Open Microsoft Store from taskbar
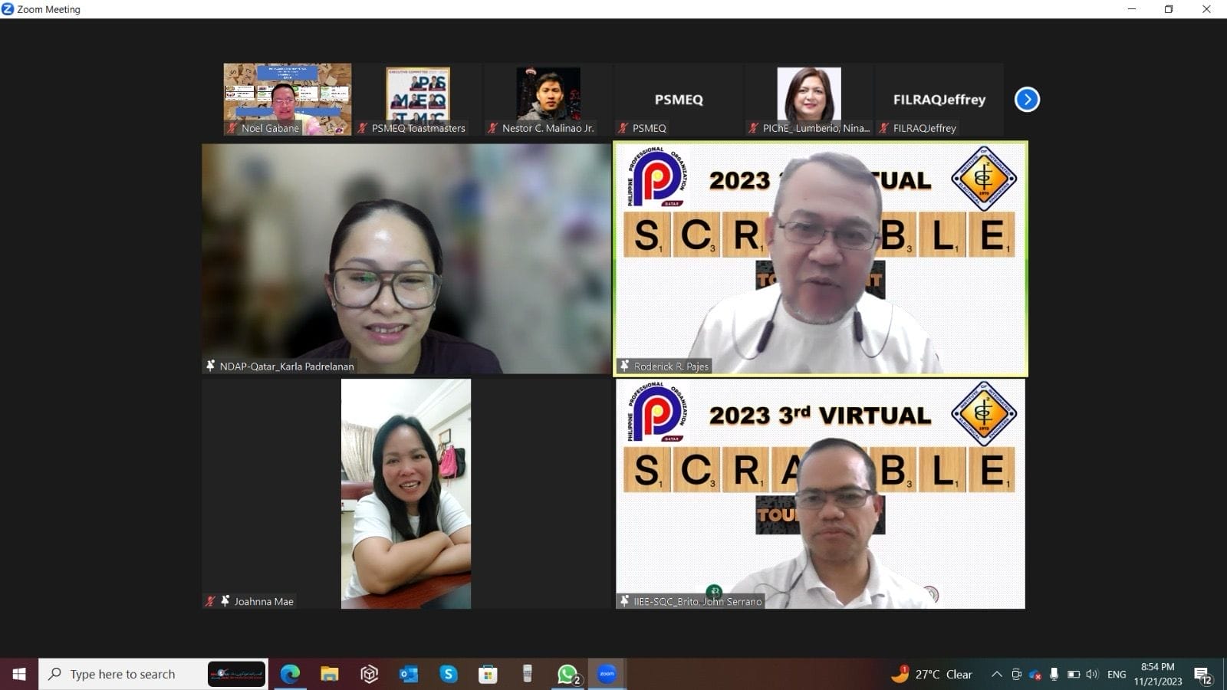The width and height of the screenshot is (1227, 690). coord(488,674)
